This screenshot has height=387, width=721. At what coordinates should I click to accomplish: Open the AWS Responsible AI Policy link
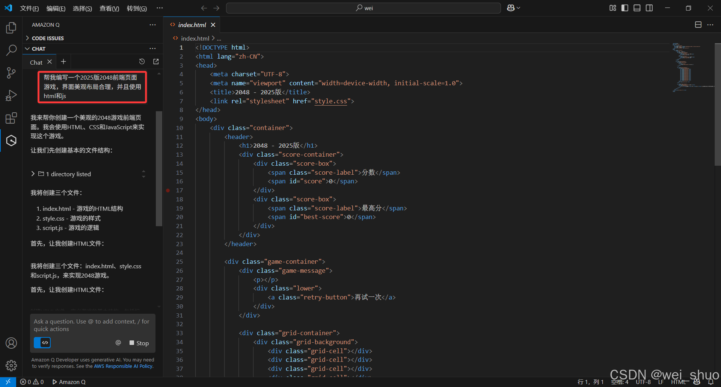[123, 366]
